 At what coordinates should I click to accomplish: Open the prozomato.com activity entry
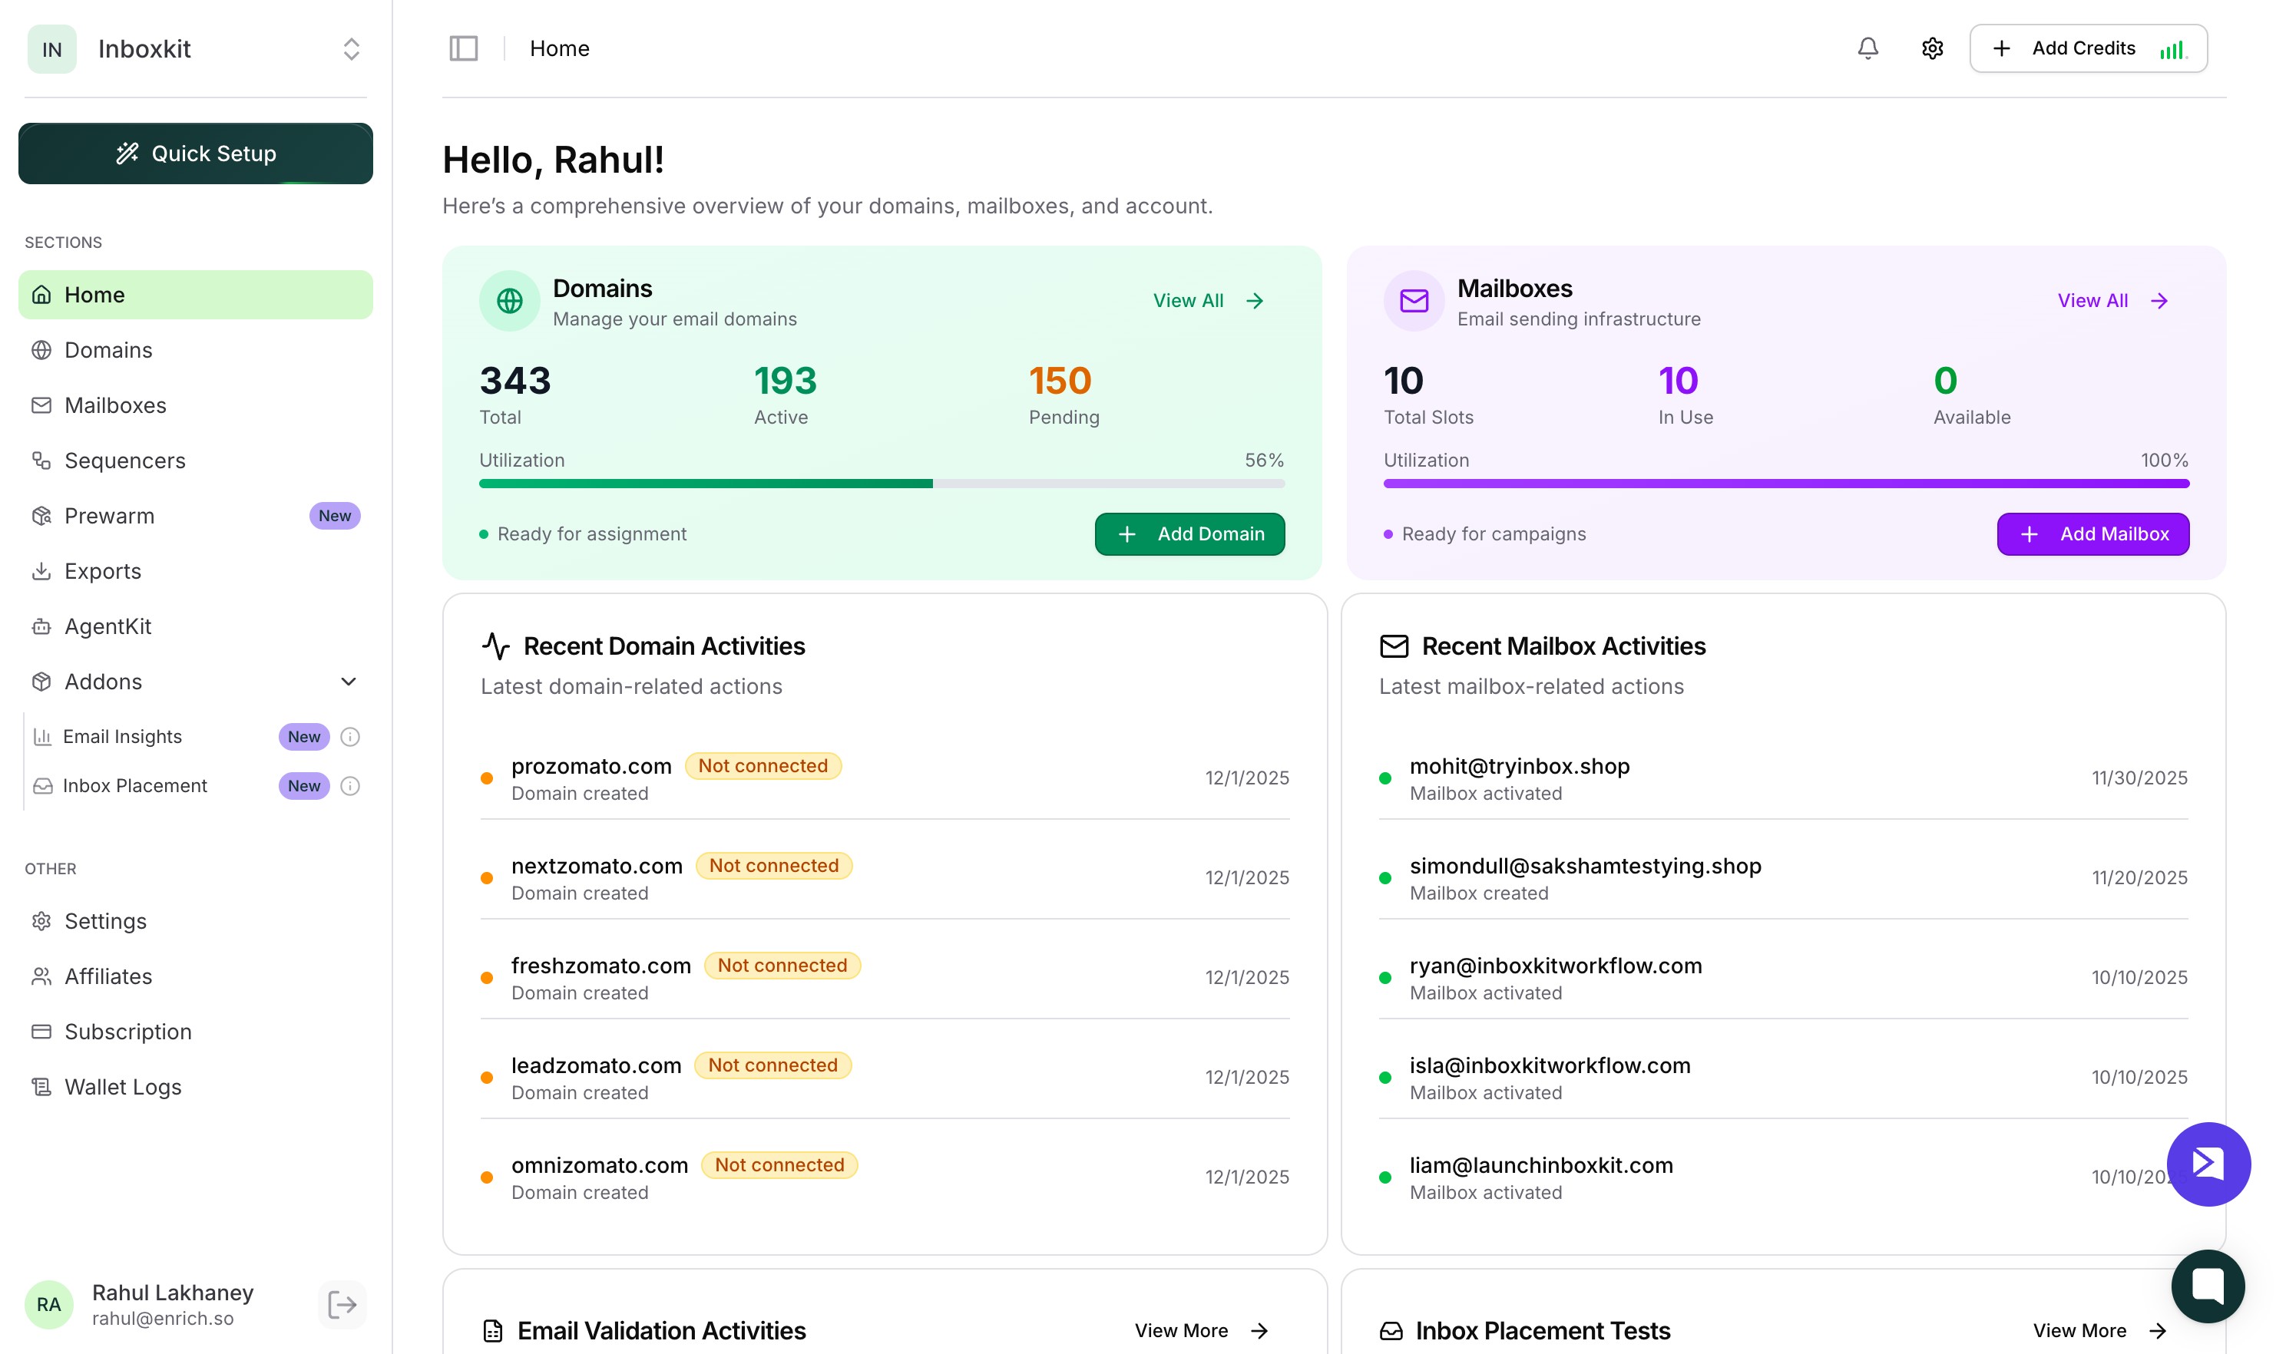tap(591, 766)
